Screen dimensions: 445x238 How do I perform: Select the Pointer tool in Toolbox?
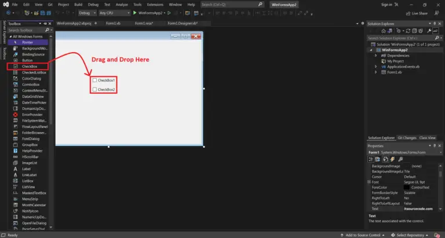click(x=27, y=42)
